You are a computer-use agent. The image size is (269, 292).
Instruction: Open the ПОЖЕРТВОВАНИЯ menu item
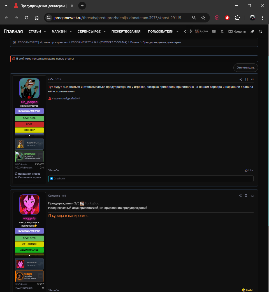click(126, 31)
